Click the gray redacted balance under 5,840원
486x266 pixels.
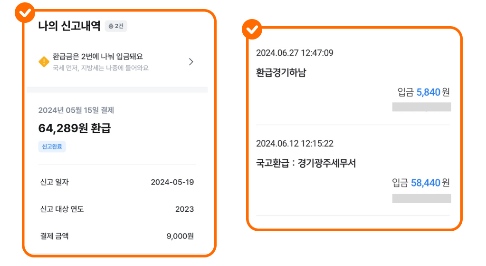(421, 107)
